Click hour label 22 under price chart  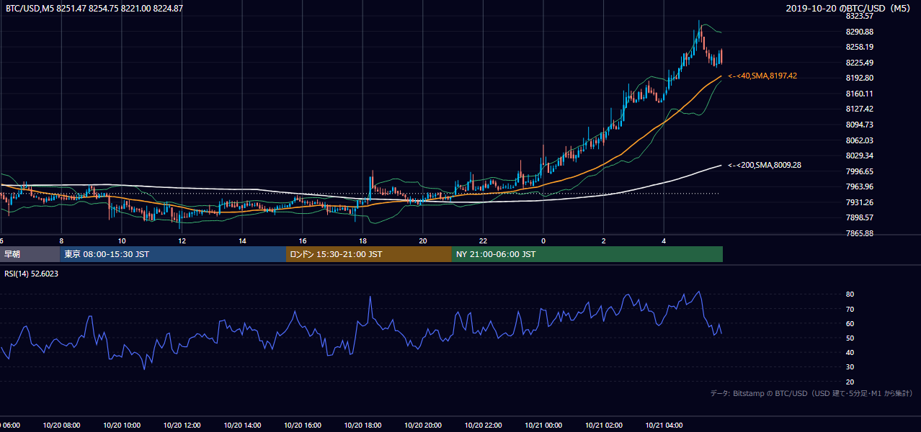483,240
